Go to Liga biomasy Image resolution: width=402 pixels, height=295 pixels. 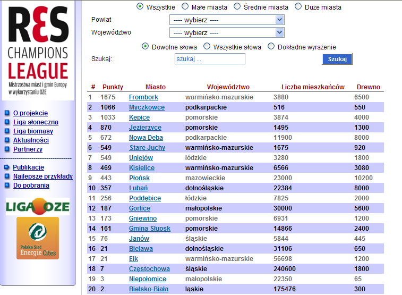(33, 131)
